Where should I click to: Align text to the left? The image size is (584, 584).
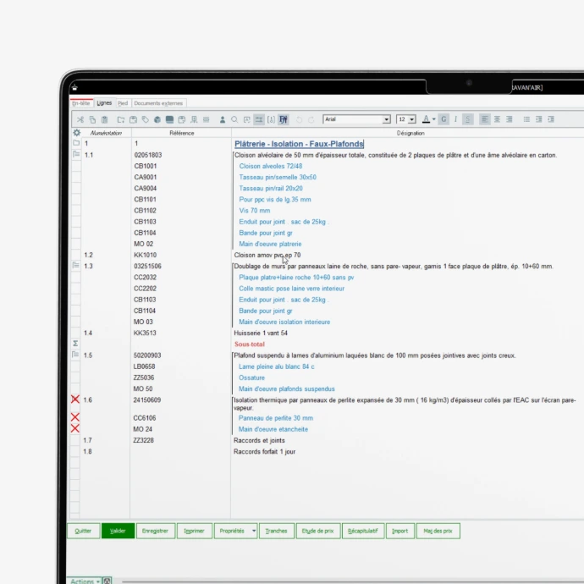click(x=485, y=119)
